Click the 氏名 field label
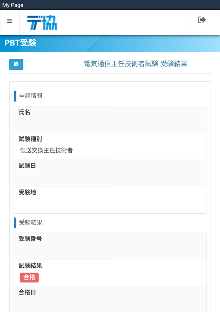 [25, 112]
